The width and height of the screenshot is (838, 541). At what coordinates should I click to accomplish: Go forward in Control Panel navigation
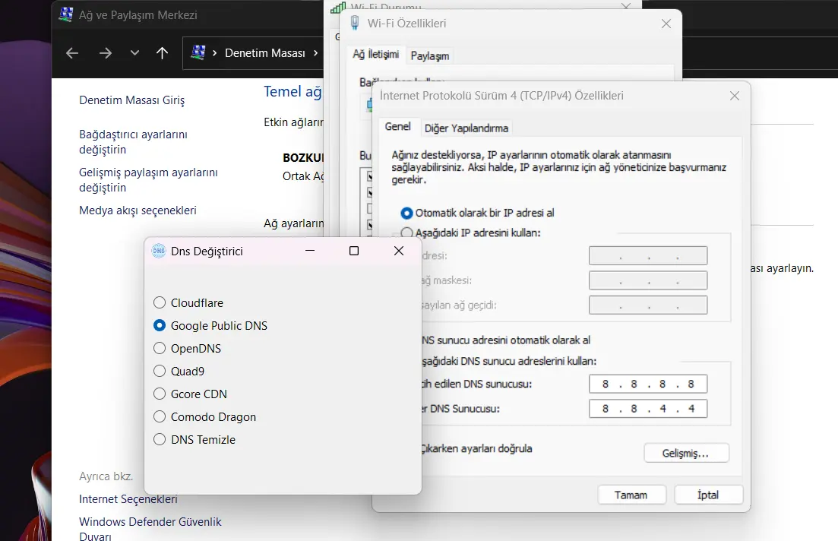point(106,53)
